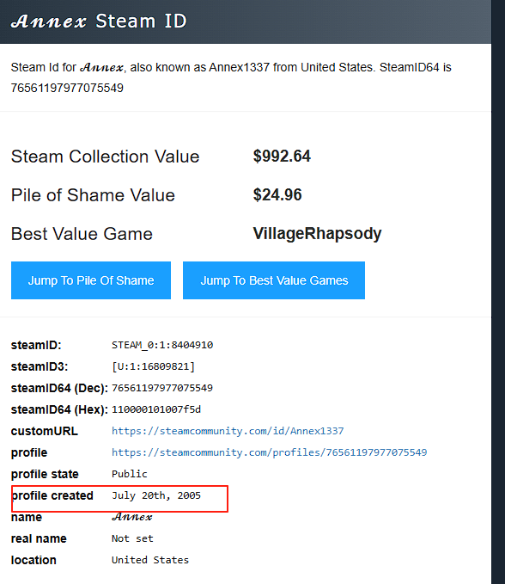Click the Public profile state value
Image resolution: width=505 pixels, height=584 pixels.
tap(130, 474)
